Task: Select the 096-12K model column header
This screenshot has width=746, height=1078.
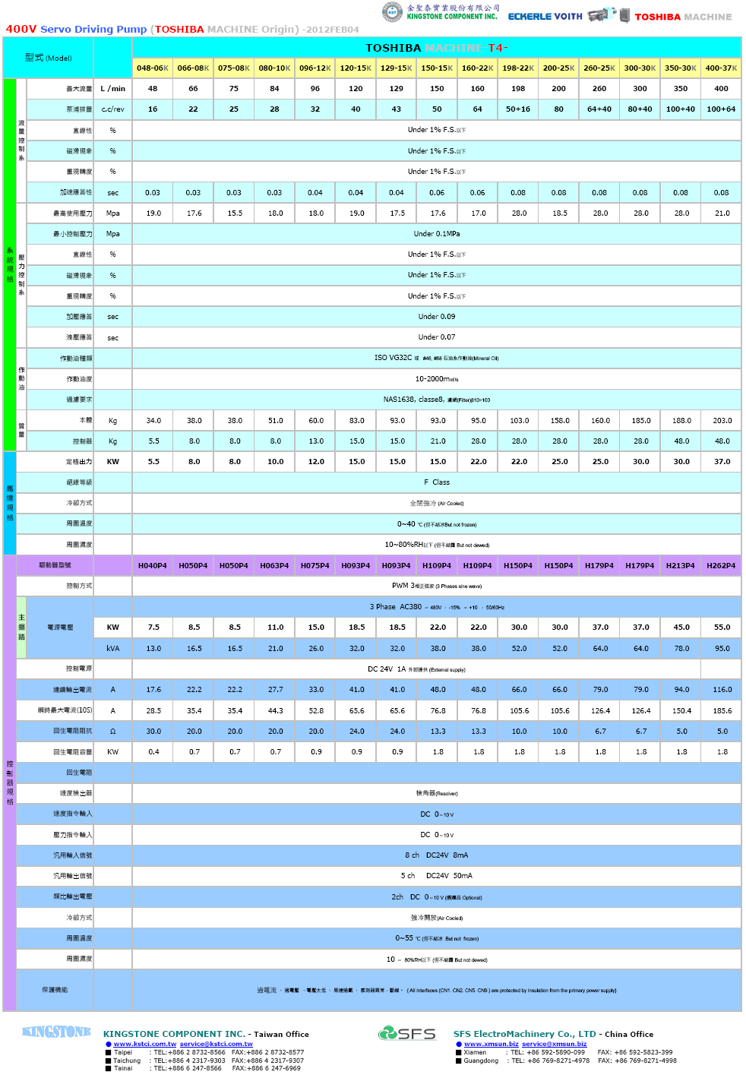Action: click(x=315, y=68)
